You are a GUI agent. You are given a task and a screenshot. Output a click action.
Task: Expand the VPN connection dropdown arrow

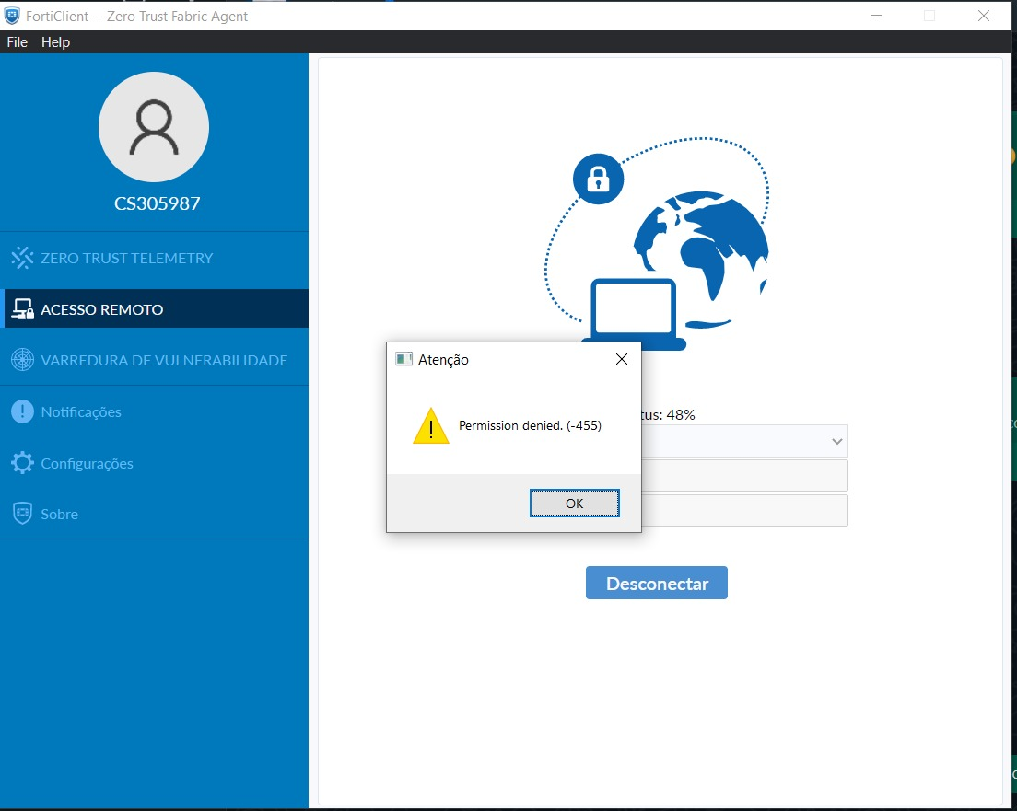[x=836, y=442]
